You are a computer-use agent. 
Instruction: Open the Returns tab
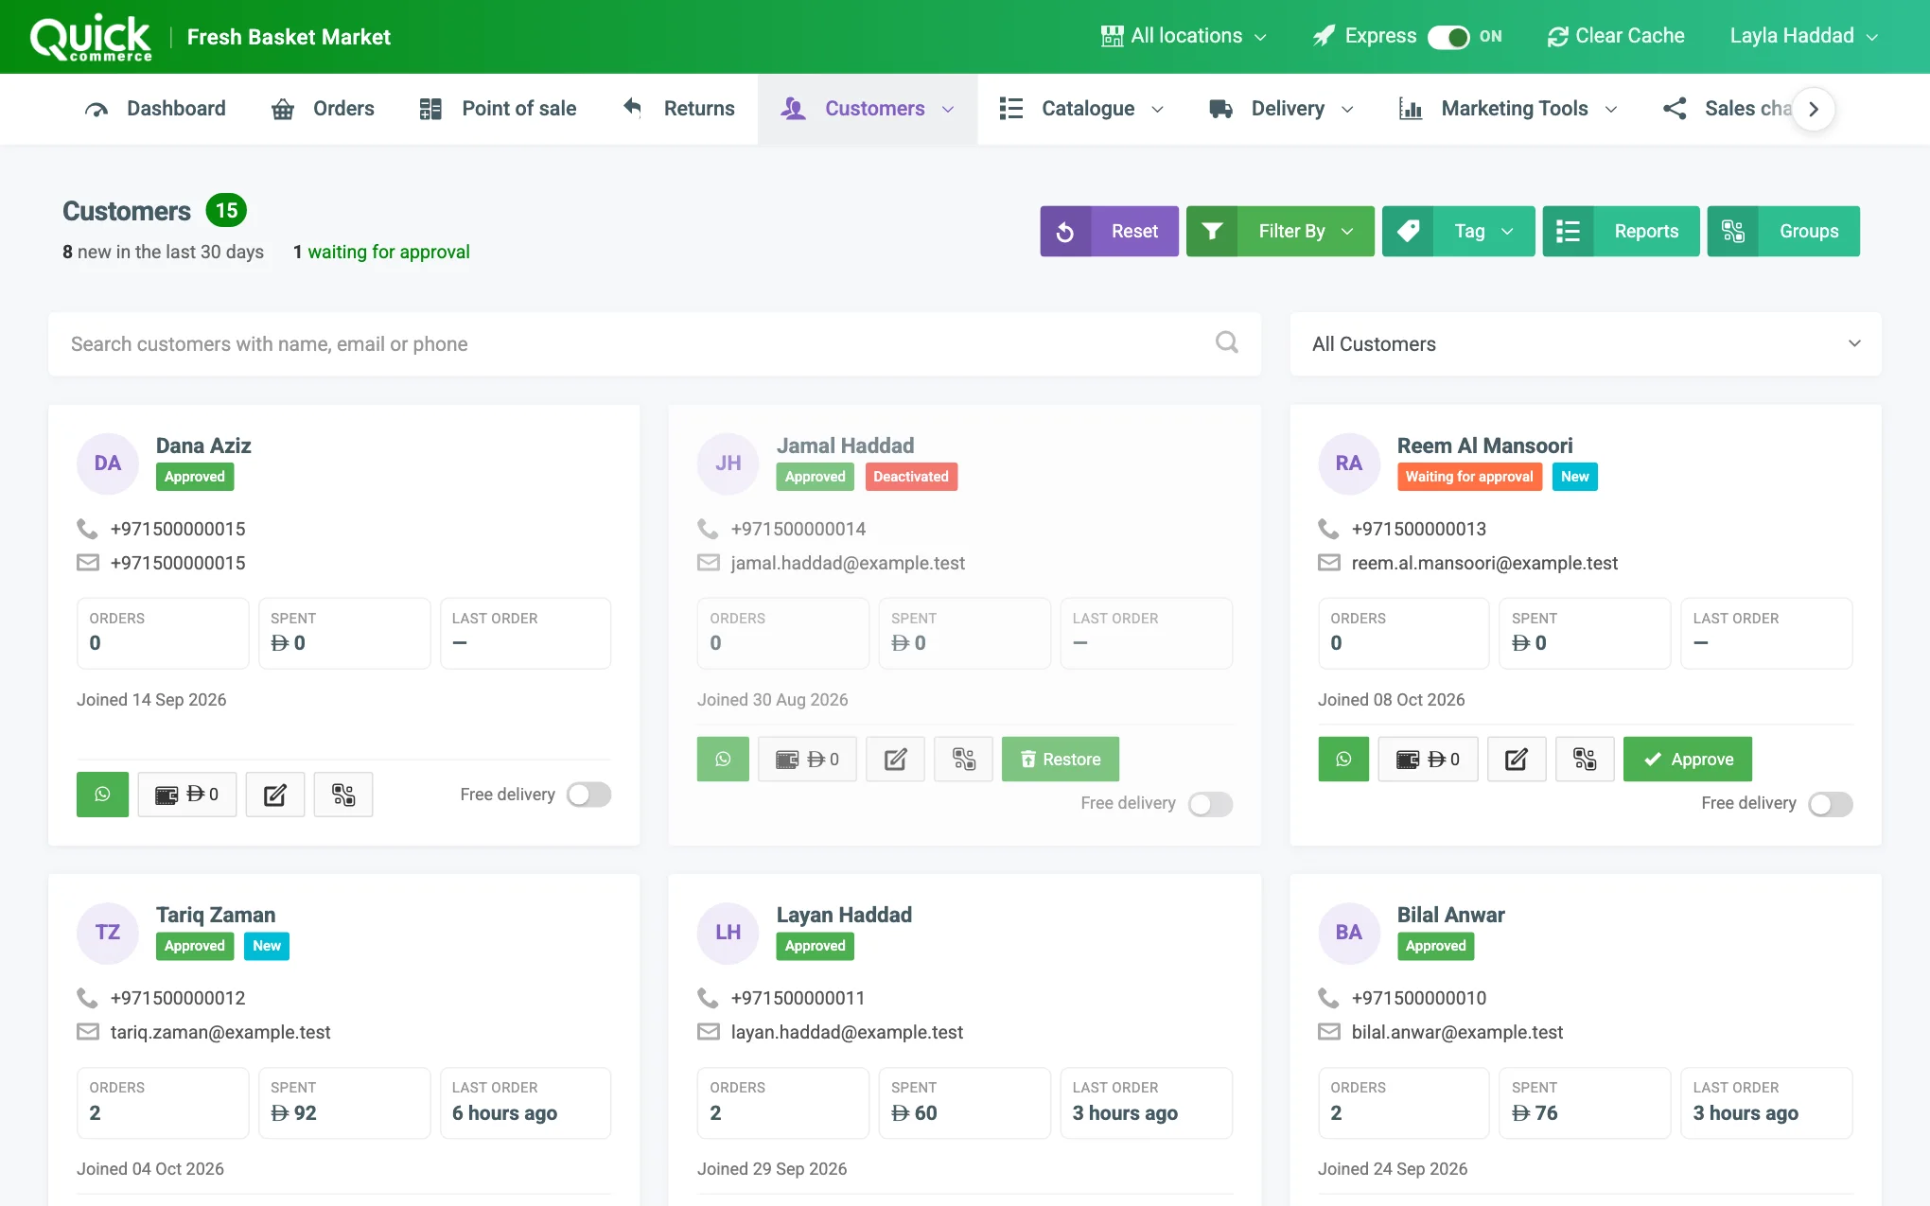coord(678,109)
